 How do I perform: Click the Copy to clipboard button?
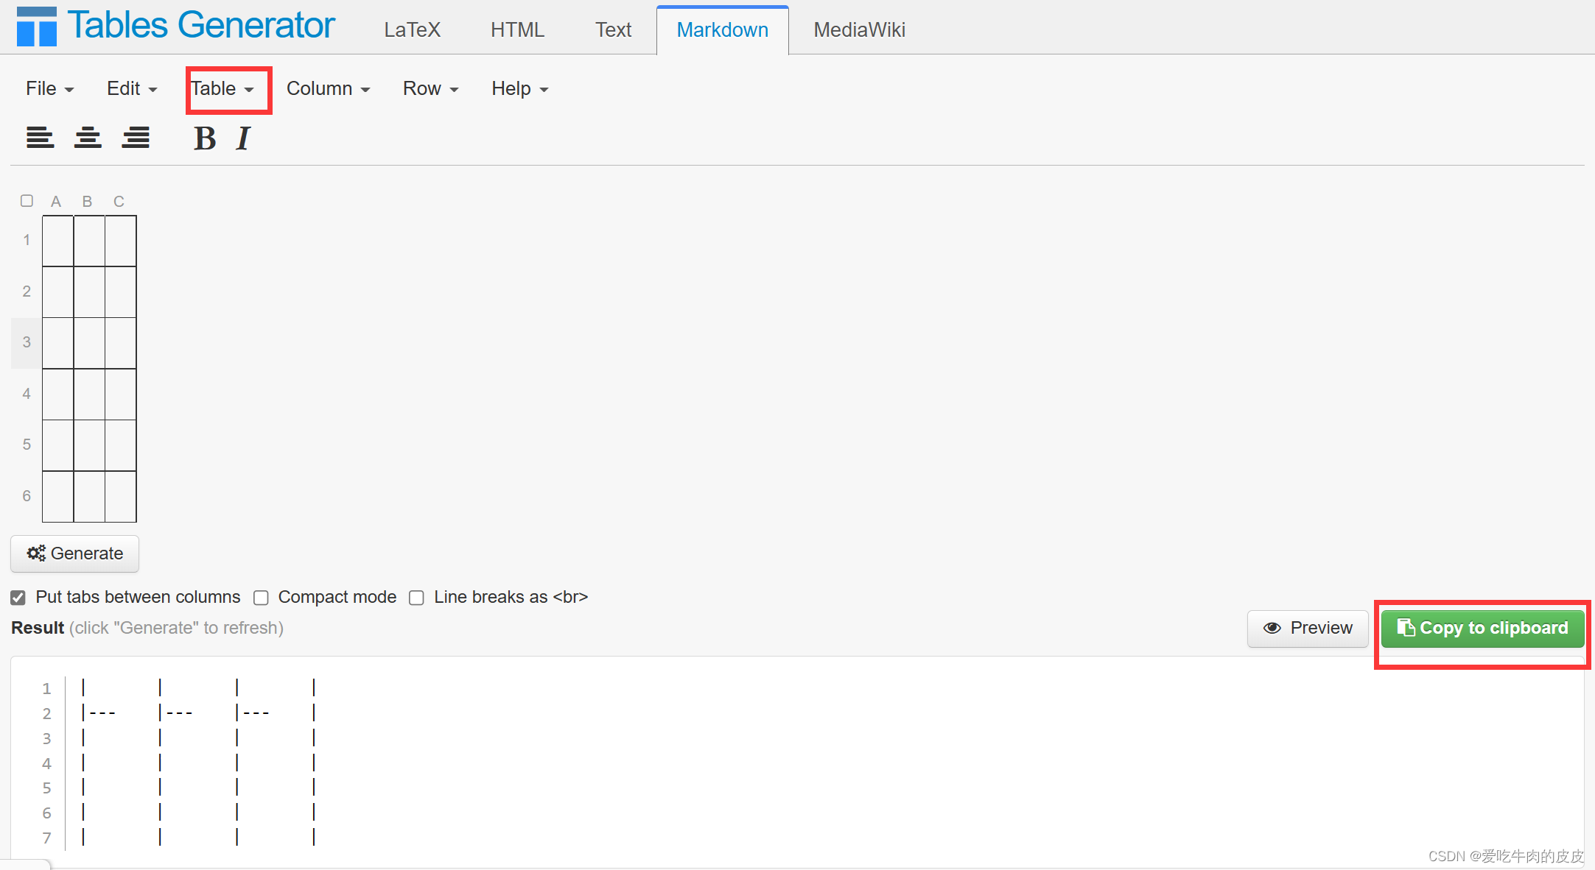[x=1482, y=629]
